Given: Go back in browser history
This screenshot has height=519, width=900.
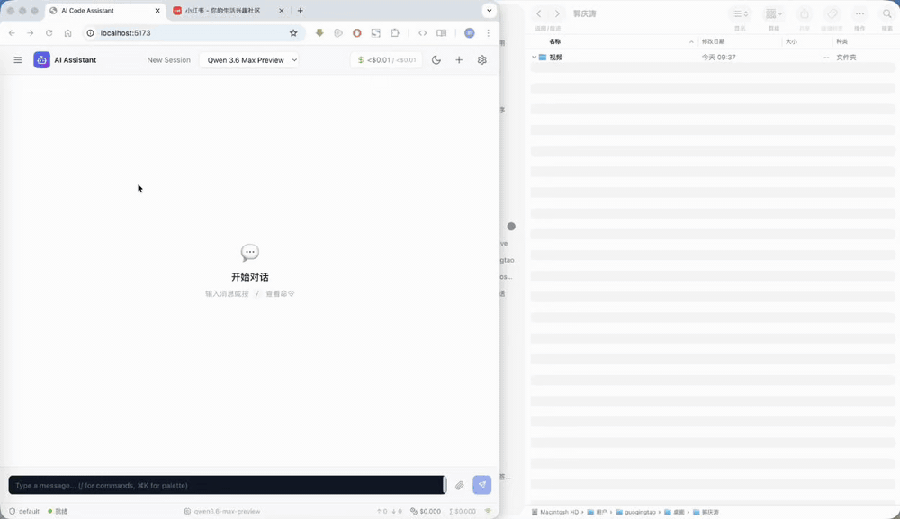Looking at the screenshot, I should pyautogui.click(x=12, y=33).
